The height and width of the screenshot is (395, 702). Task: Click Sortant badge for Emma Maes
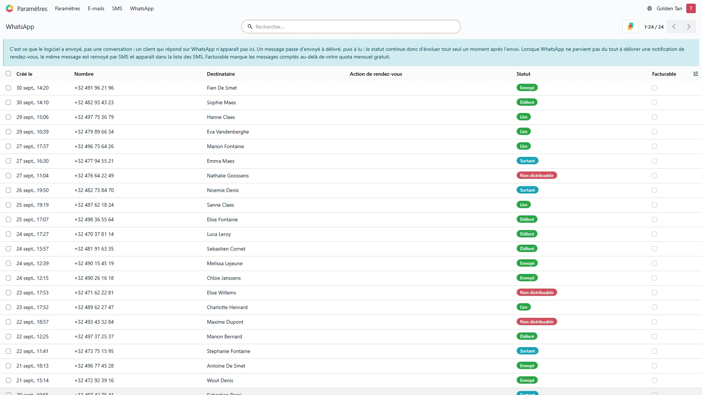(x=527, y=161)
